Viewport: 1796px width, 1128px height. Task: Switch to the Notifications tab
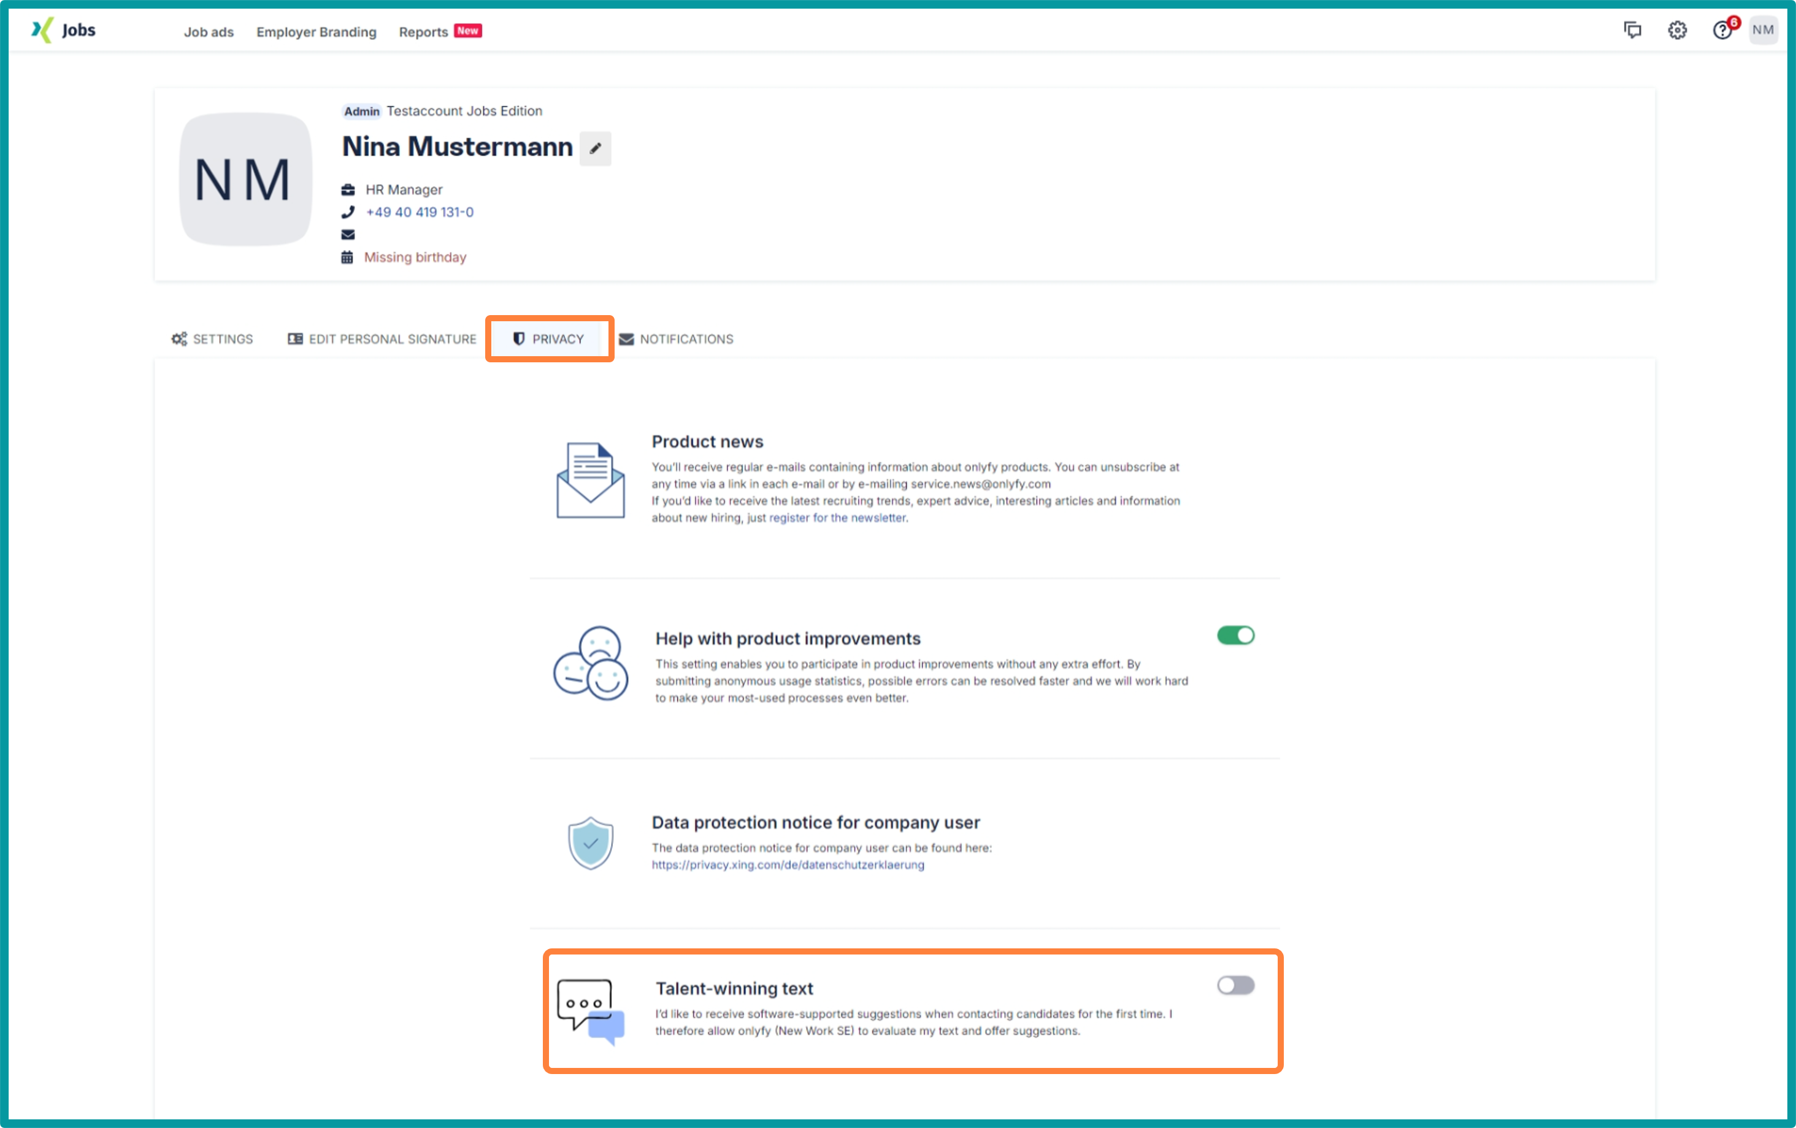point(676,339)
